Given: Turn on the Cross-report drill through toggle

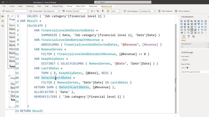Looking at the screenshot, I should click(186, 60).
